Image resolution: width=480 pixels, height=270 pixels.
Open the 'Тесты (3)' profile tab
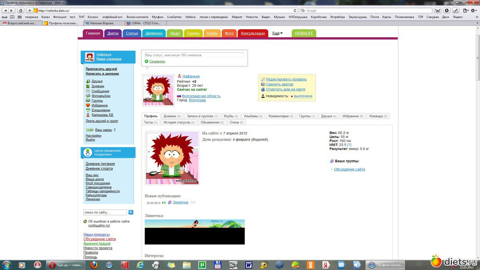click(151, 122)
